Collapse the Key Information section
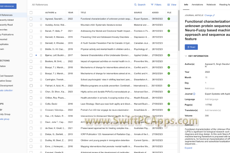 186,56
